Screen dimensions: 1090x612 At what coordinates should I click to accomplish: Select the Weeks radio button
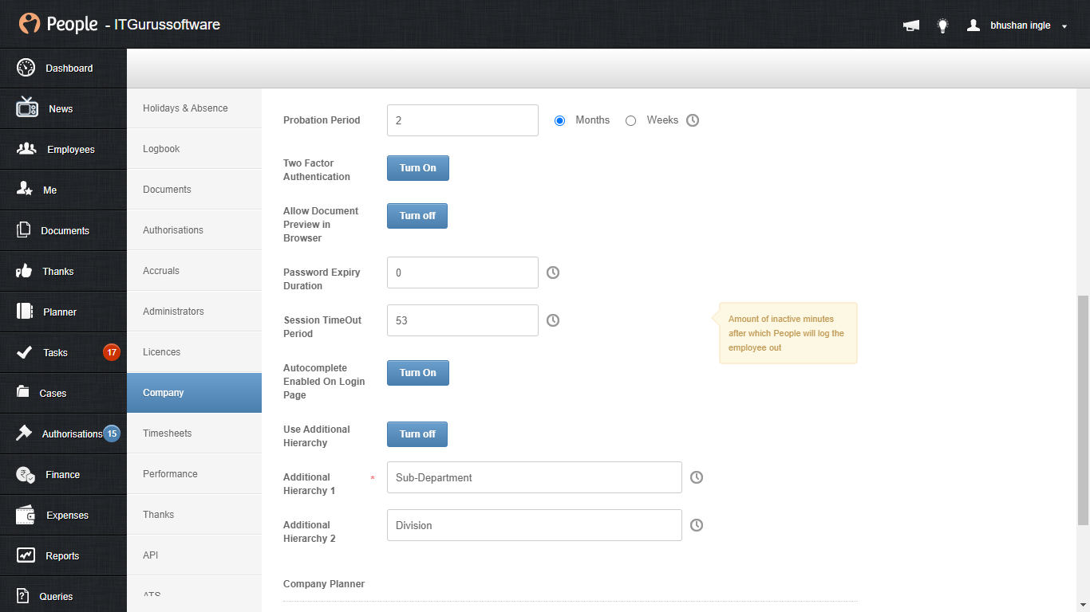630,120
